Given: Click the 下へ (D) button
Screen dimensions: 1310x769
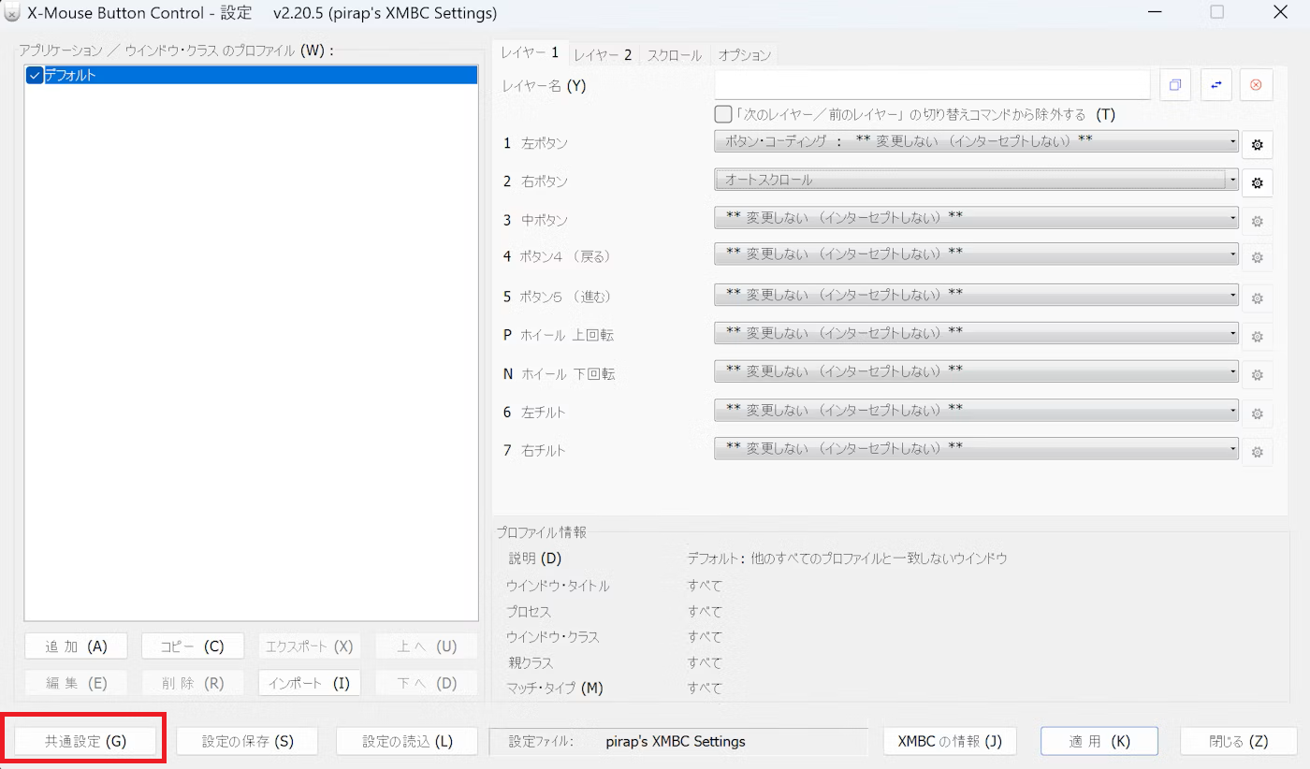Looking at the screenshot, I should 427,683.
